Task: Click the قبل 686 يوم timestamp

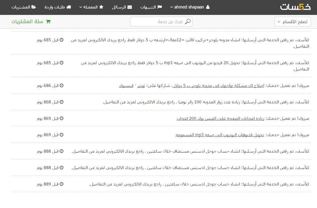Action: tap(48, 85)
